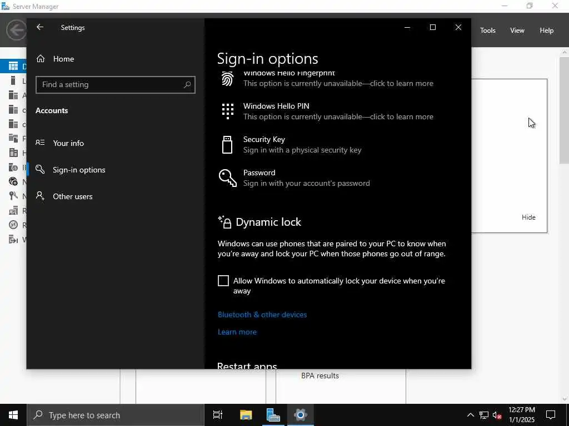Open notification action center icon
This screenshot has width=569, height=426.
pos(551,415)
